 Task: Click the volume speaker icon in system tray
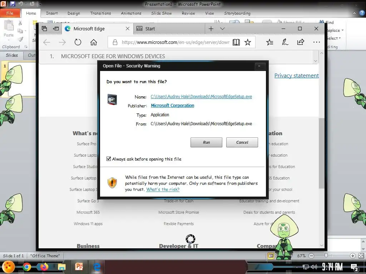(314, 267)
